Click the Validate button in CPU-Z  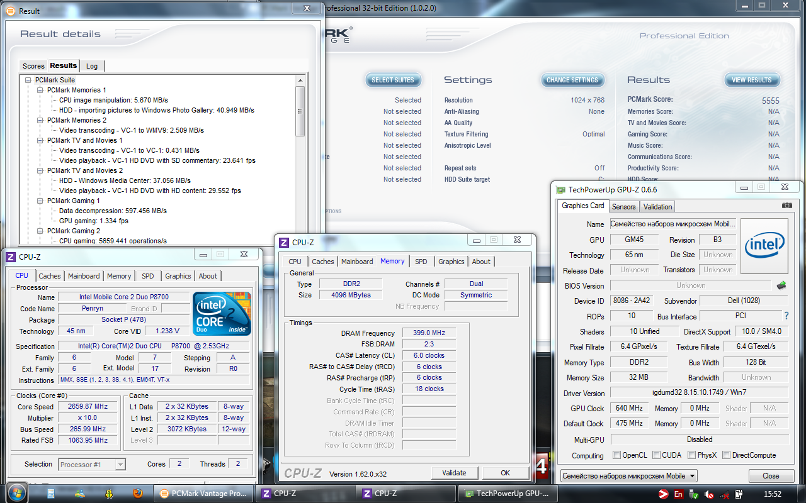pyautogui.click(x=454, y=473)
